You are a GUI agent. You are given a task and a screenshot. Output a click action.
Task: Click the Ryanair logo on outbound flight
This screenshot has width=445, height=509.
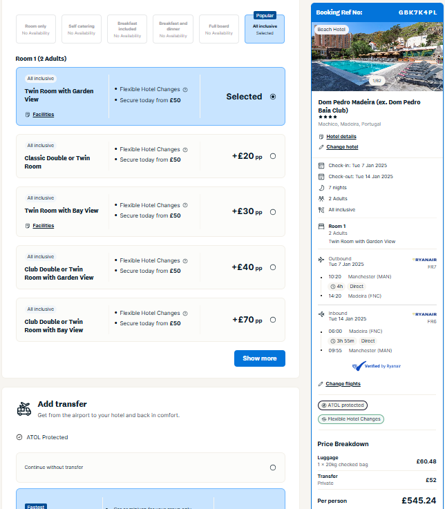[x=424, y=260]
